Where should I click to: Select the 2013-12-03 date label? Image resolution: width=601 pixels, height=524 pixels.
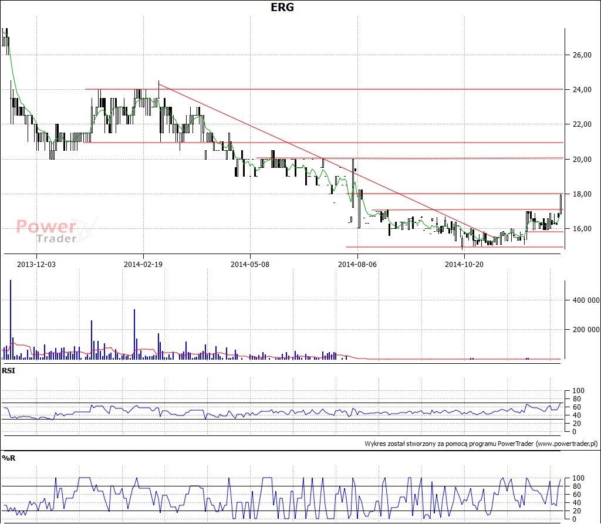coord(36,265)
